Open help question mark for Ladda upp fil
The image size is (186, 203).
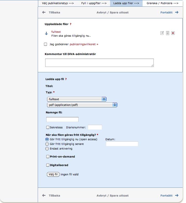pos(66,79)
